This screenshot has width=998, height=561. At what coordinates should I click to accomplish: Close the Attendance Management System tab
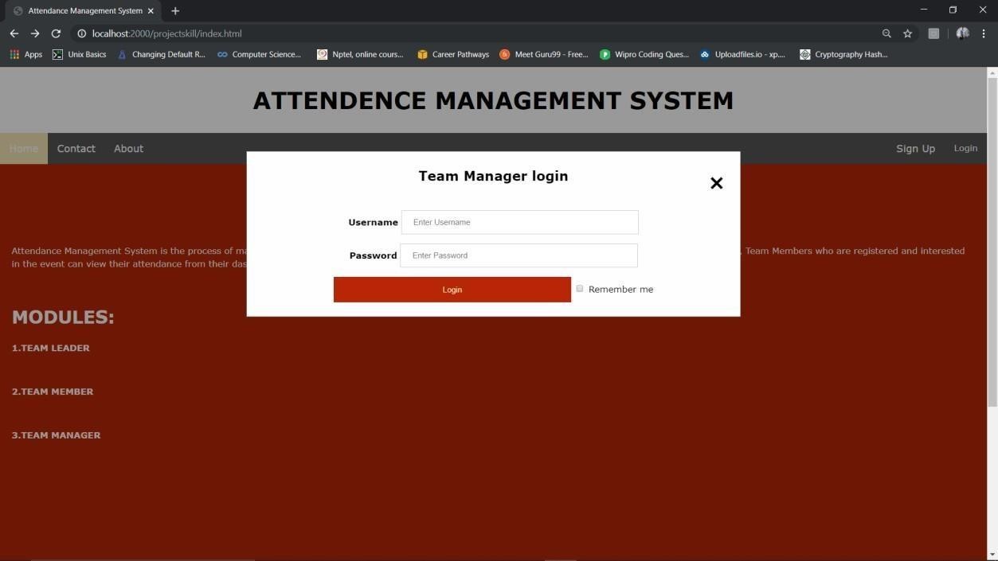151,11
